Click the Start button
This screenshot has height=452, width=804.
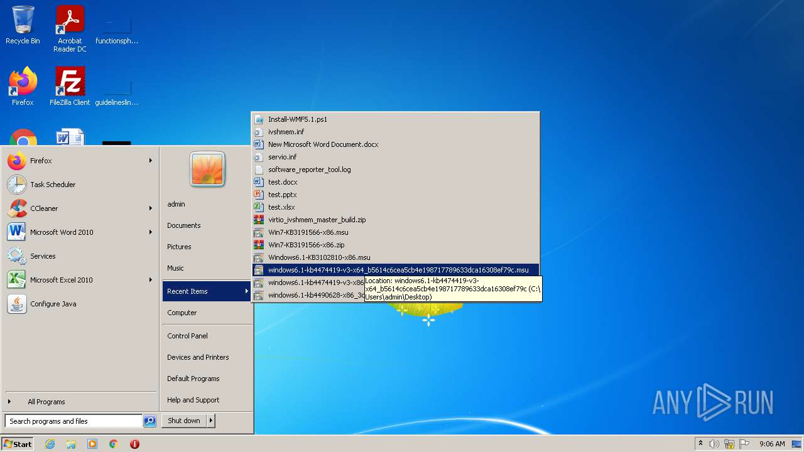pos(18,444)
